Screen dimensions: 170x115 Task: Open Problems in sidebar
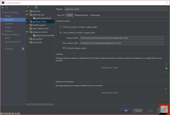9,49
